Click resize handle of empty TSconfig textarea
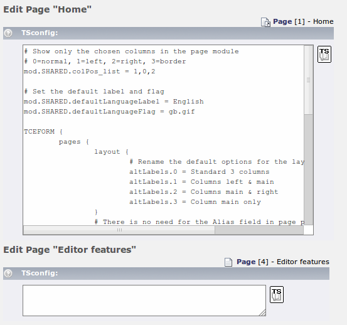This screenshot has height=325, width=347. pos(263,312)
